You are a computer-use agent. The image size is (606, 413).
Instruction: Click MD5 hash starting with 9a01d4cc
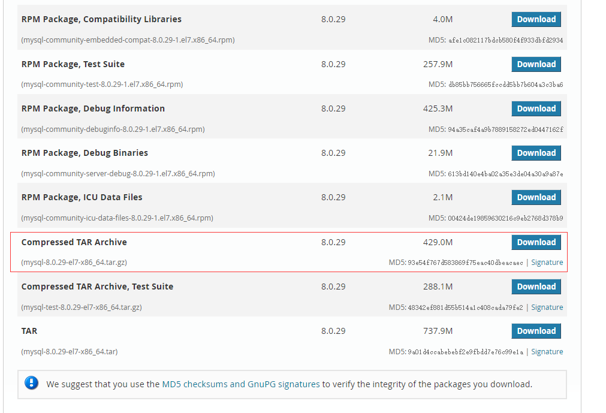(465, 352)
